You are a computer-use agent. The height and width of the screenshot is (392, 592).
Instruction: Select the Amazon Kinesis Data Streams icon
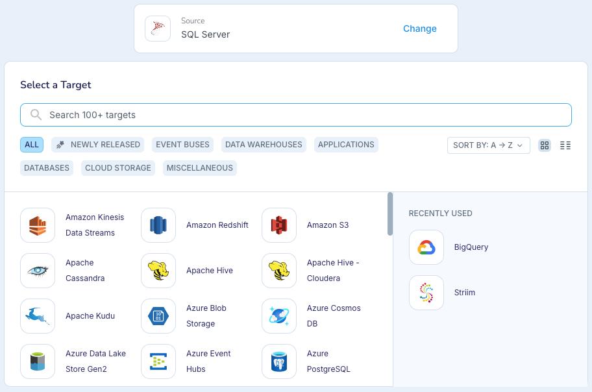pos(38,225)
